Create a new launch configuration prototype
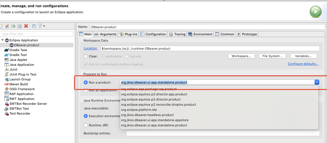Screen dimensions: 327x143 click(x=7, y=26)
